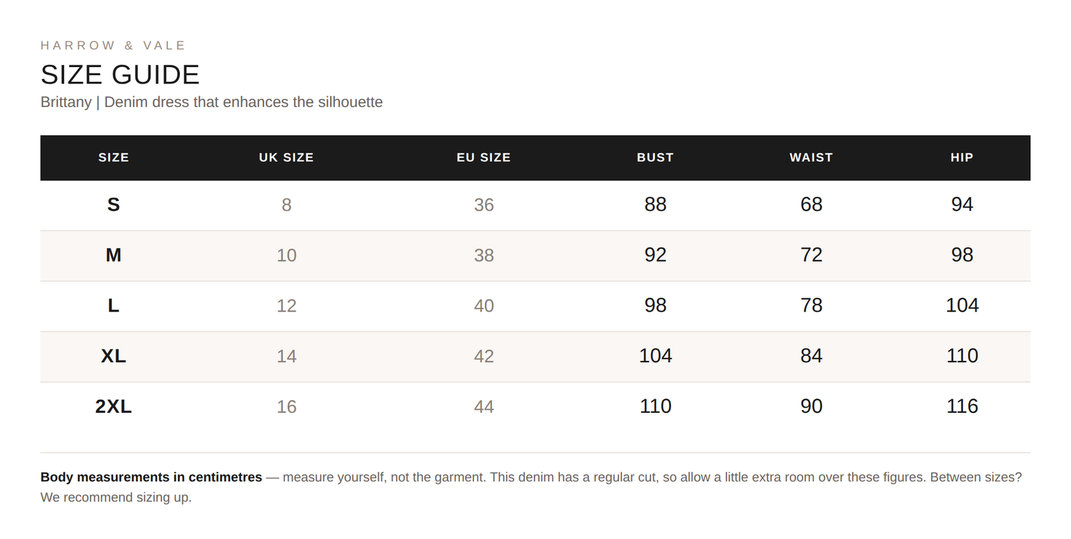Click the SIZE GUIDE heading

coord(120,75)
